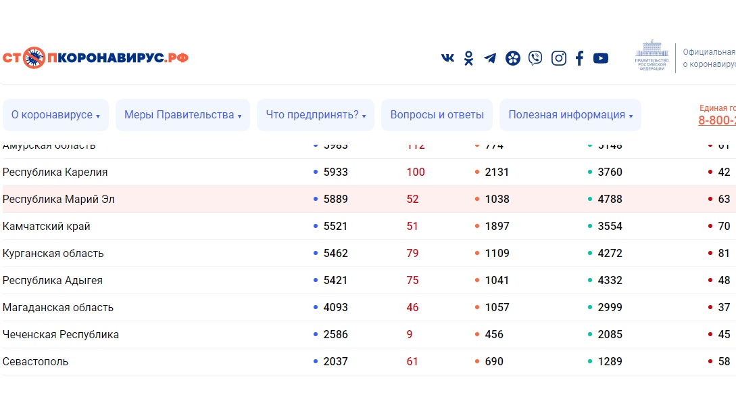
Task: Click the Instagram icon
Action: pos(559,58)
